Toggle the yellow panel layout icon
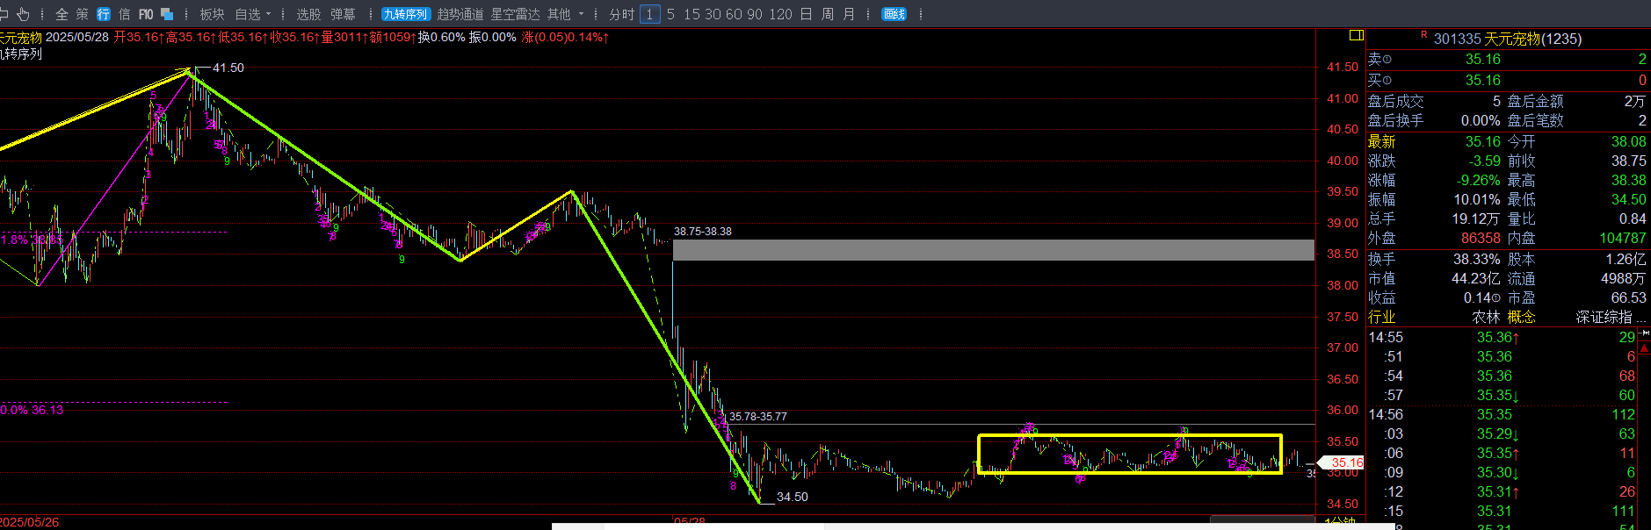The width and height of the screenshot is (1651, 530). 1357,35
